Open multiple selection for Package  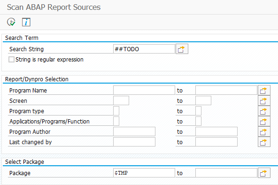point(264,173)
